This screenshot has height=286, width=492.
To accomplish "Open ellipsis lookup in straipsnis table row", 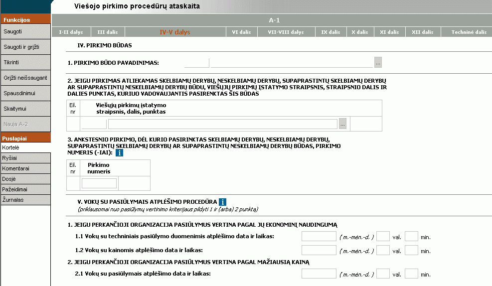I will click(x=342, y=124).
